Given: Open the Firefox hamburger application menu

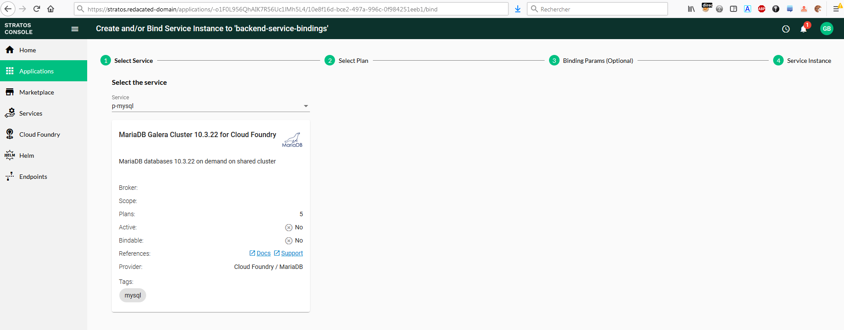Looking at the screenshot, I should [837, 9].
